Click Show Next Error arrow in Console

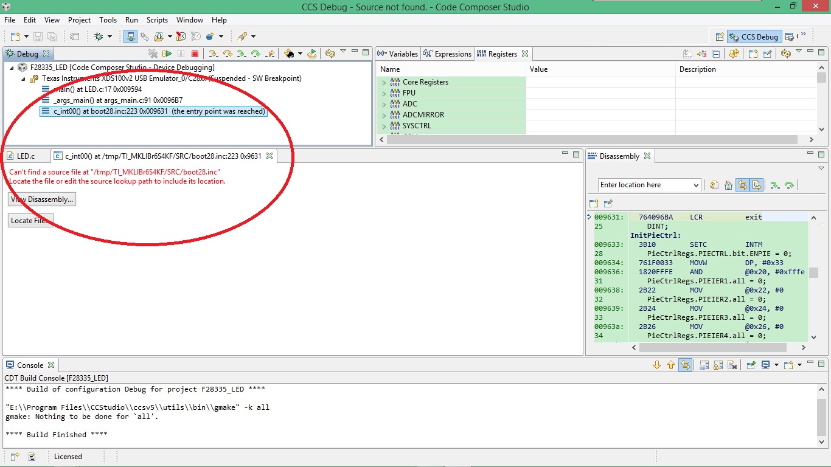pos(657,365)
